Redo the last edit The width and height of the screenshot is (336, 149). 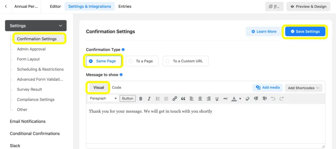[282, 99]
